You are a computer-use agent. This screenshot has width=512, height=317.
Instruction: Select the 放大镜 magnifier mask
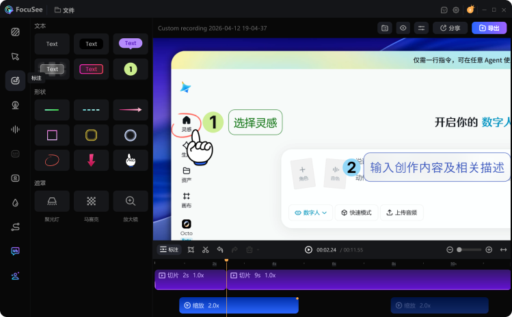[131, 201]
